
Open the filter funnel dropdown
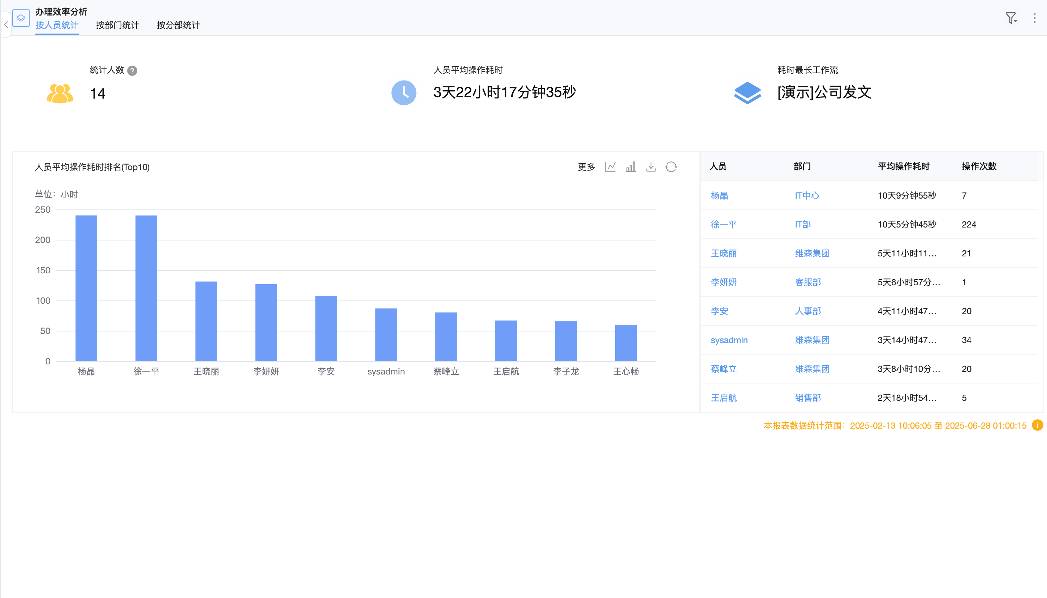[x=1011, y=18]
